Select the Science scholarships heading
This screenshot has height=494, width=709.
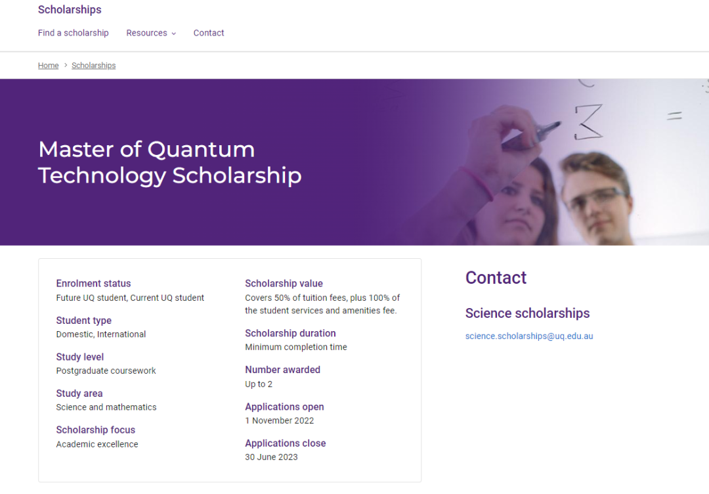pos(527,313)
